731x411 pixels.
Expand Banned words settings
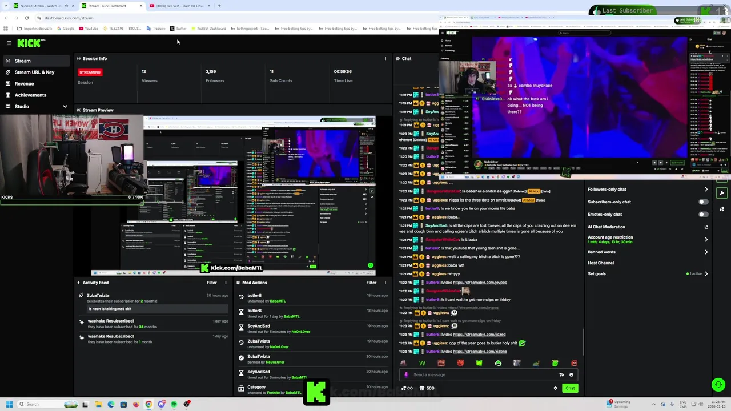(706, 252)
